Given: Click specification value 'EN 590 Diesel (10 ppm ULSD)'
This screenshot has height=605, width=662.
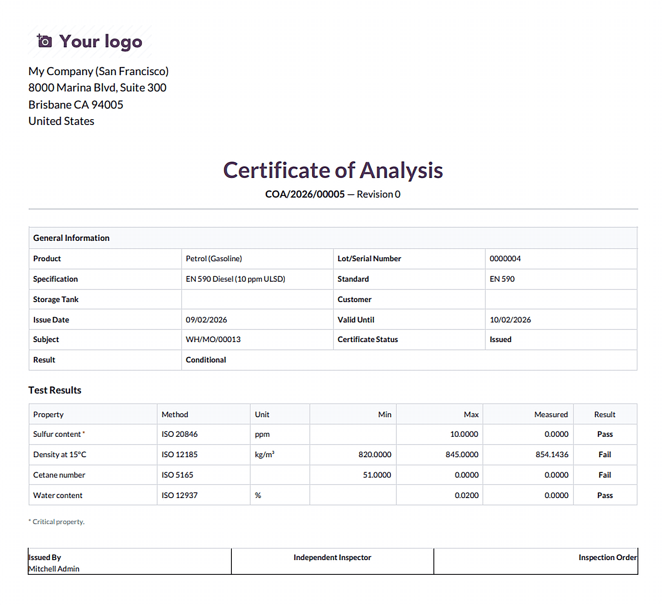Looking at the screenshot, I should (235, 279).
